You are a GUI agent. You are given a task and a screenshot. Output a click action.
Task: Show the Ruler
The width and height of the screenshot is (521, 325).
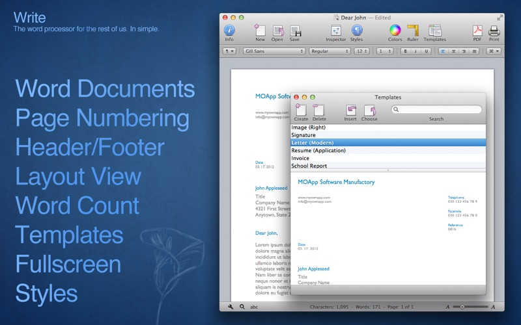413,31
